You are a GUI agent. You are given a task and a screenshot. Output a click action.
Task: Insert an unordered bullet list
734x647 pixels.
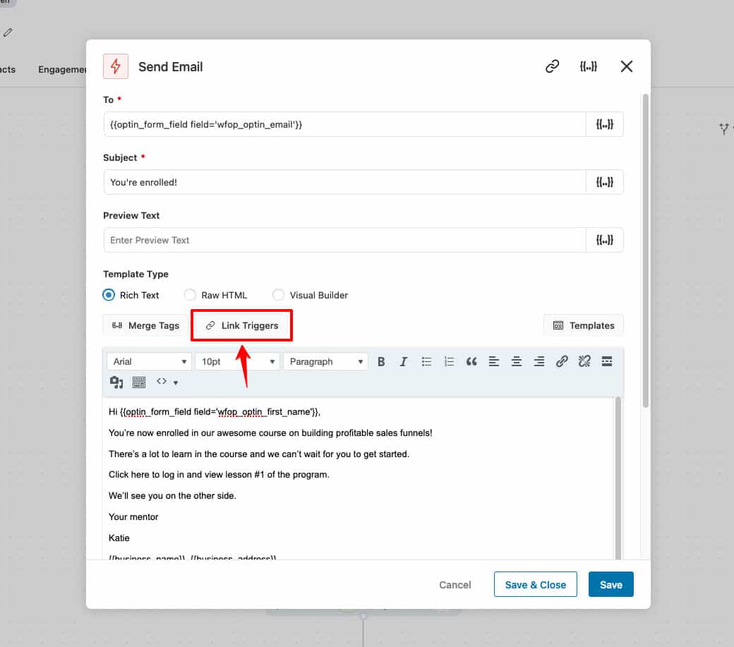[x=426, y=361]
